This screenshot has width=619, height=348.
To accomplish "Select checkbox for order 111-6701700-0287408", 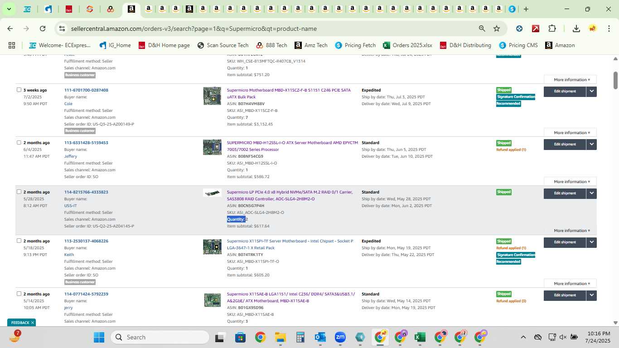I will [19, 90].
